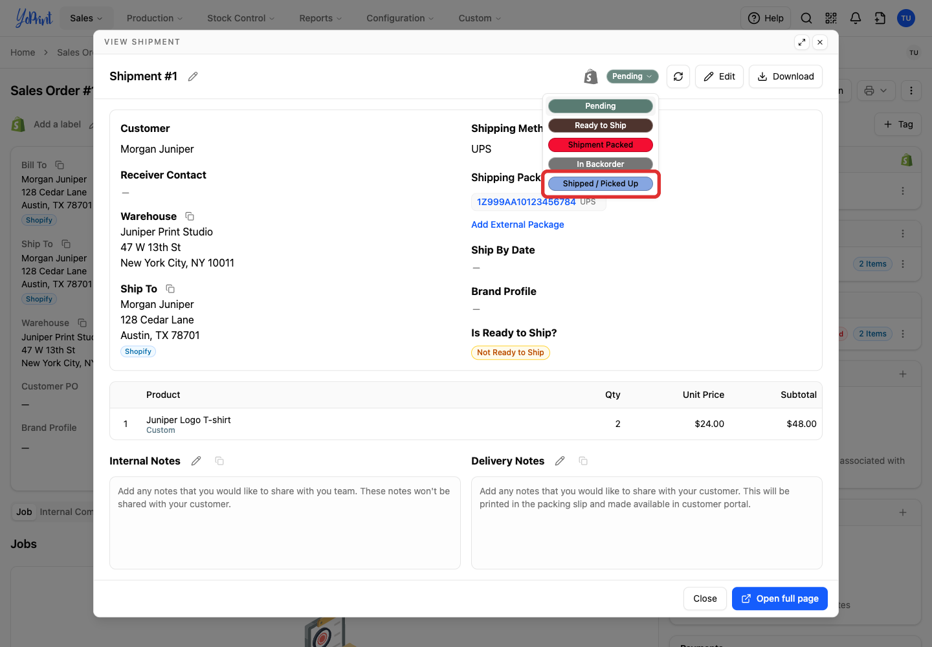Viewport: 932px width, 647px height.
Task: Click the Download button
Action: [786, 76]
